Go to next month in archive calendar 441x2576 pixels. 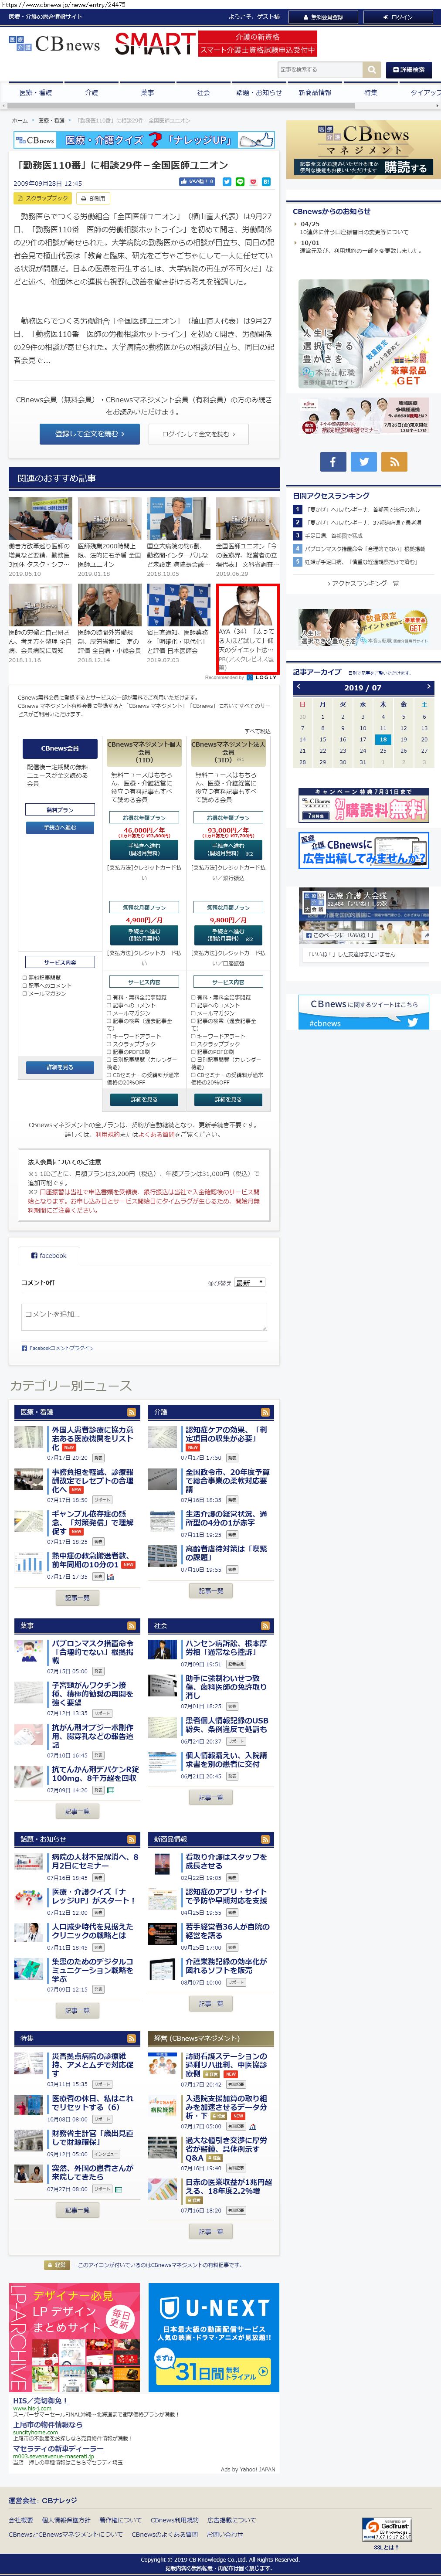(x=428, y=687)
